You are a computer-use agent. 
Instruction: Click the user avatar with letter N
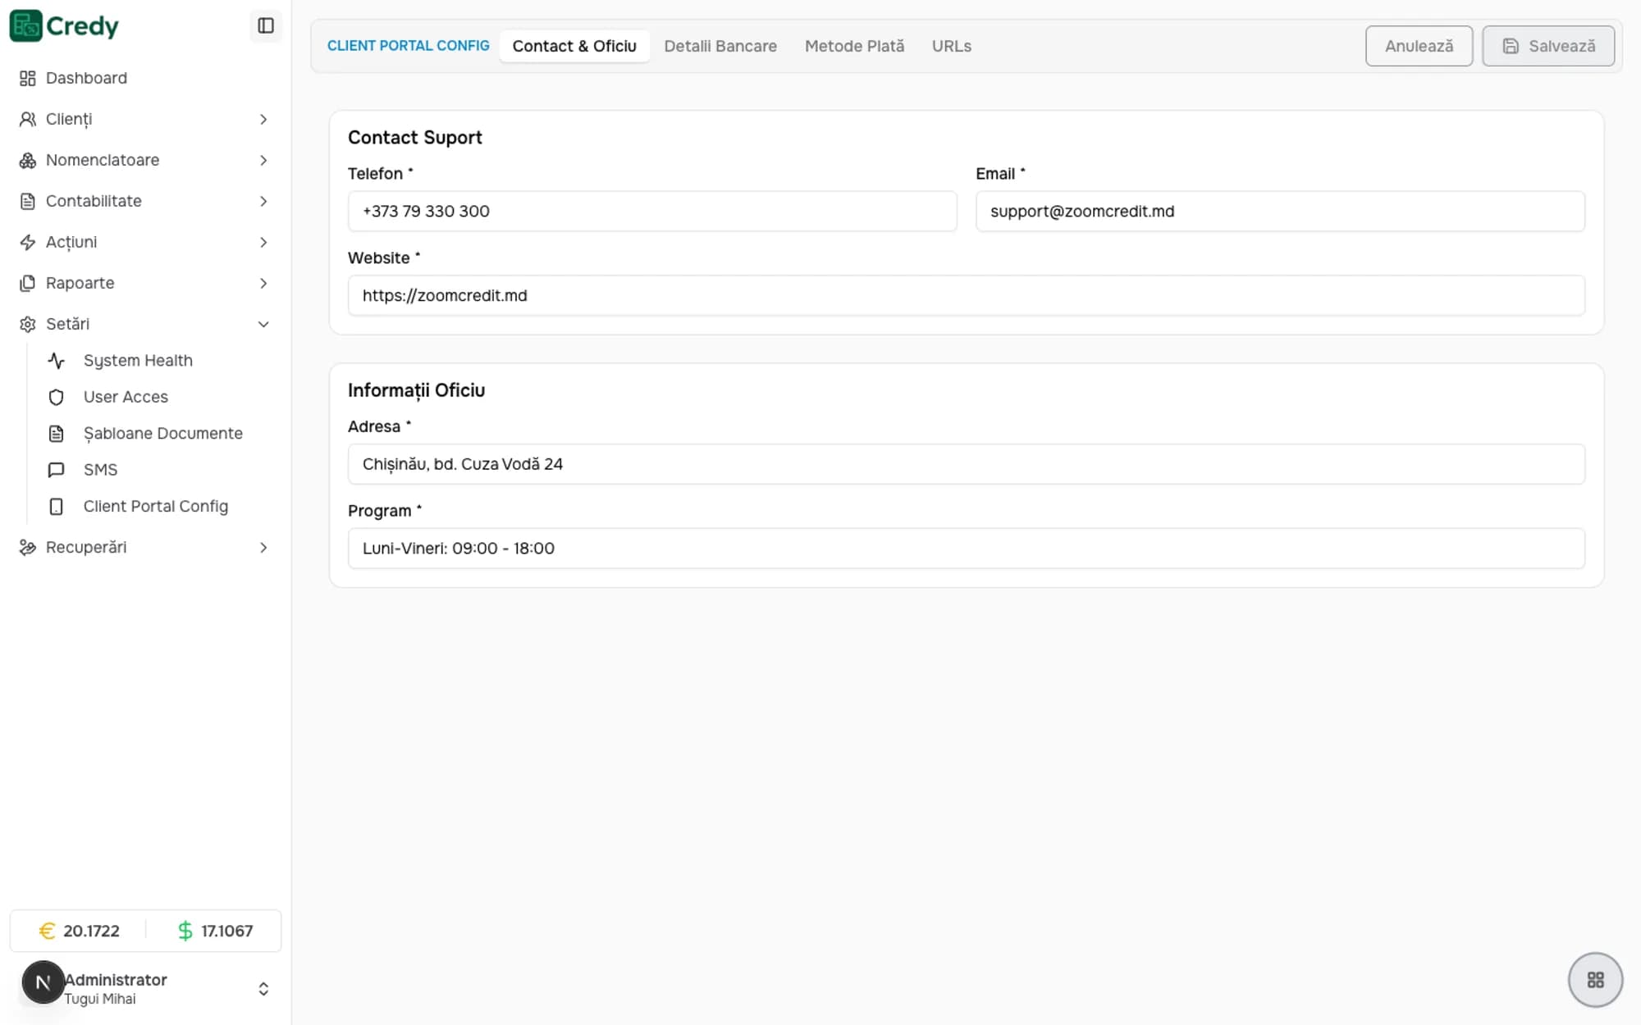tap(43, 982)
